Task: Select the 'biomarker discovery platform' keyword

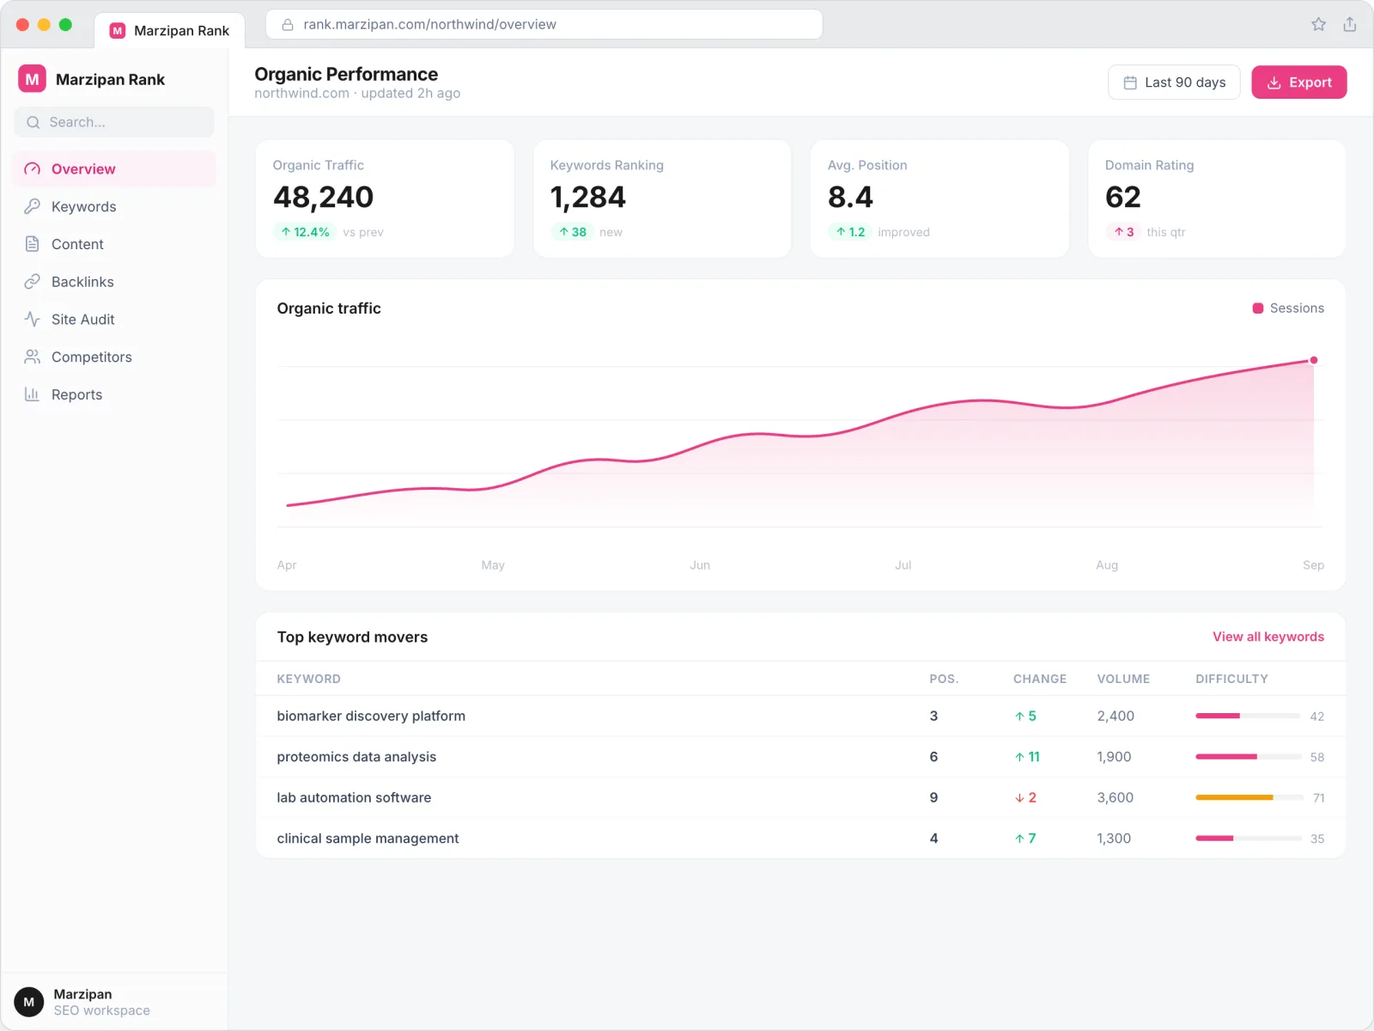Action: [x=371, y=716]
